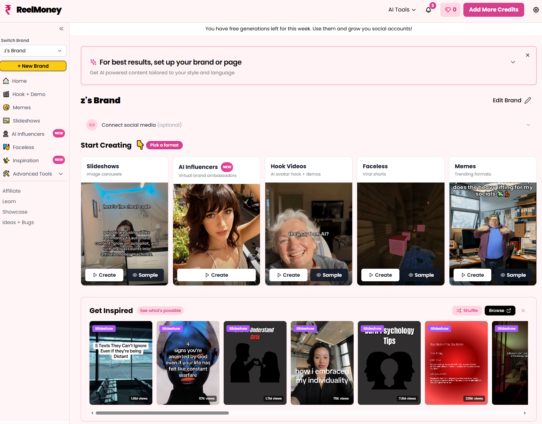Open the '5 Texts They Can't Ignore' thumbnail

(x=121, y=363)
